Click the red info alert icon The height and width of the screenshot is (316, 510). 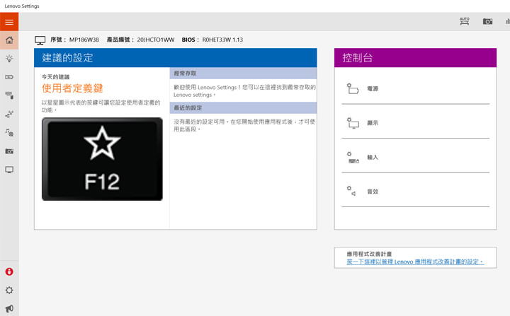(9, 272)
